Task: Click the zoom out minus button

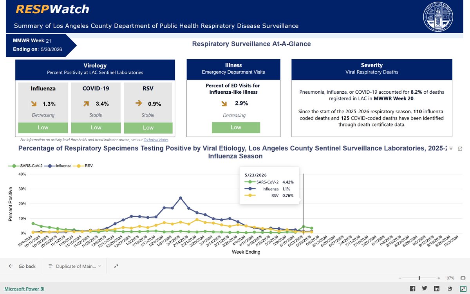Action: click(400, 278)
